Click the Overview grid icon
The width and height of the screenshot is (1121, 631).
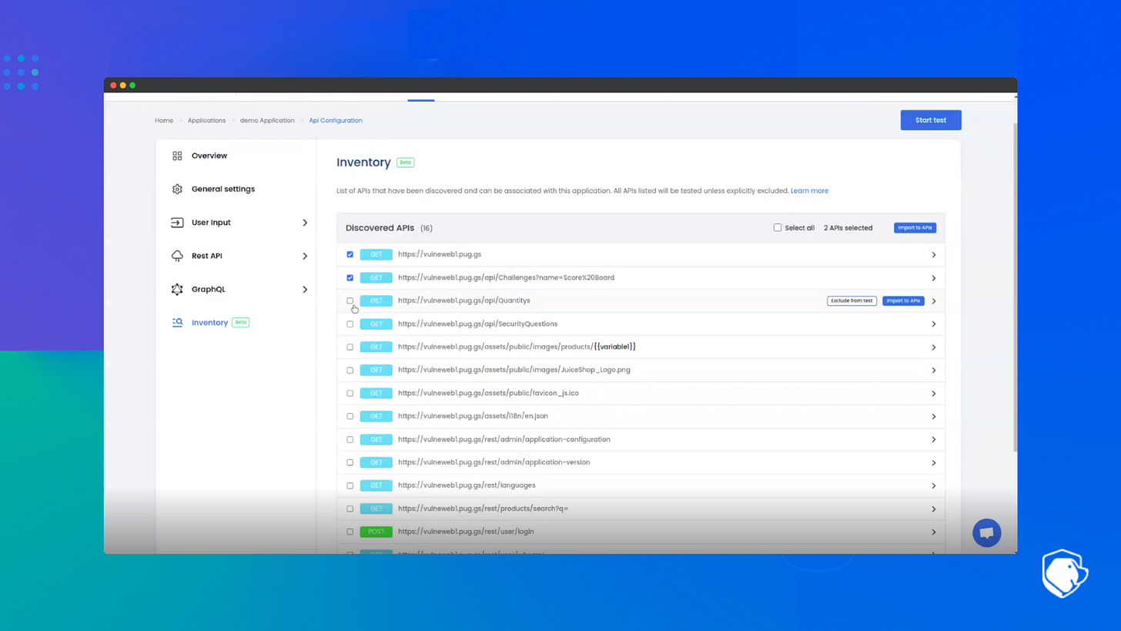tap(177, 156)
